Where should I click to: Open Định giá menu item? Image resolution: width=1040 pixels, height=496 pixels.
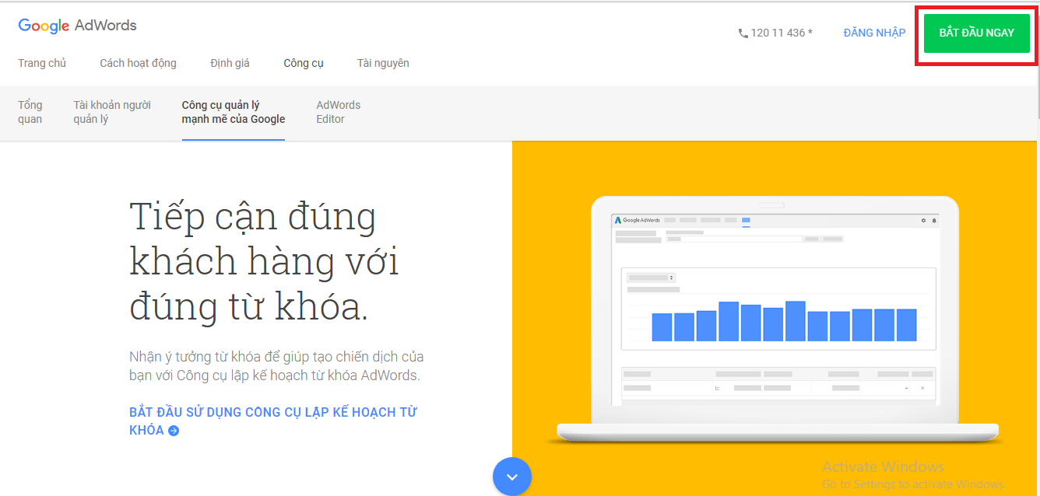click(x=230, y=63)
